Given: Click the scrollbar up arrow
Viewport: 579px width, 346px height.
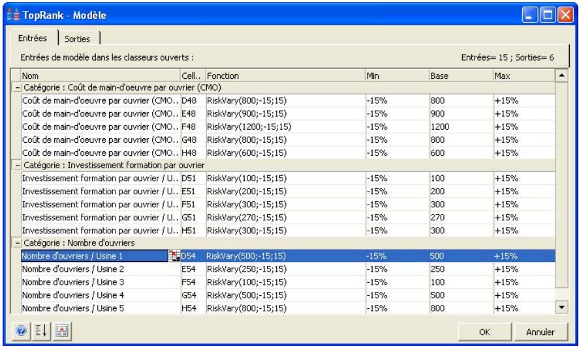Looking at the screenshot, I should click(561, 76).
